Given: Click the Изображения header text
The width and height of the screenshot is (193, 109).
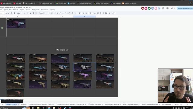Looking at the screenshot, I should tap(62, 50).
